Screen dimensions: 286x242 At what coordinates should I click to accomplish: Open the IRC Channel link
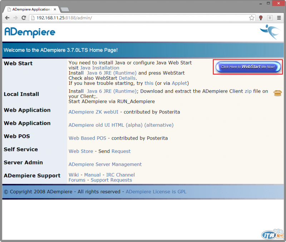coord(120,175)
